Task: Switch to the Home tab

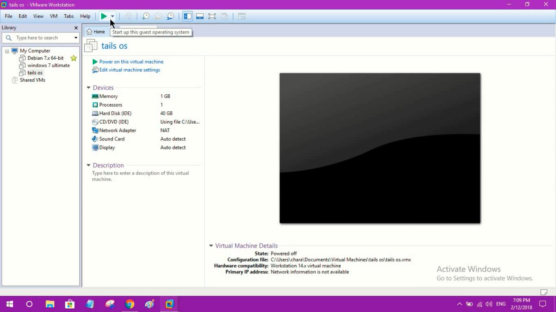Action: click(96, 31)
